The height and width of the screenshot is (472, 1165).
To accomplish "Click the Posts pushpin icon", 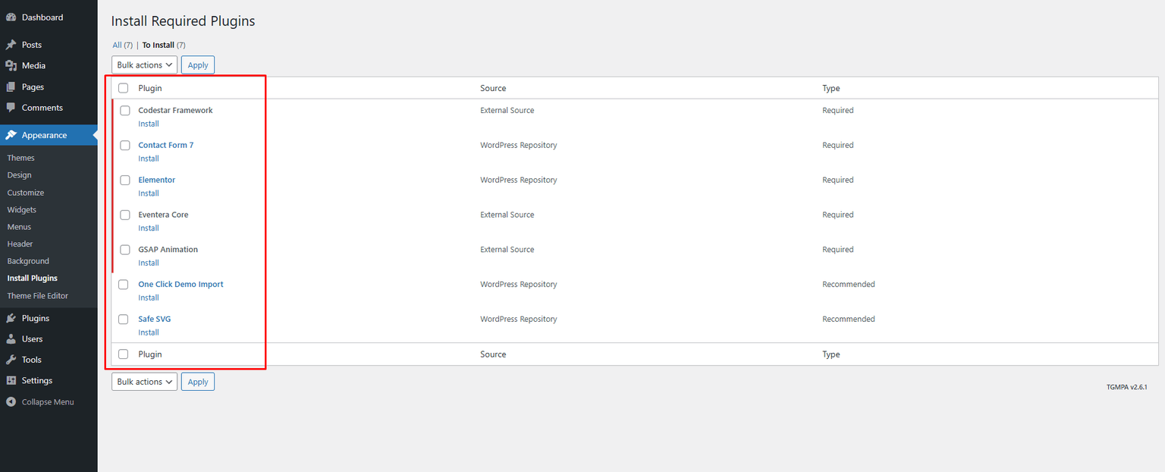I will click(11, 45).
